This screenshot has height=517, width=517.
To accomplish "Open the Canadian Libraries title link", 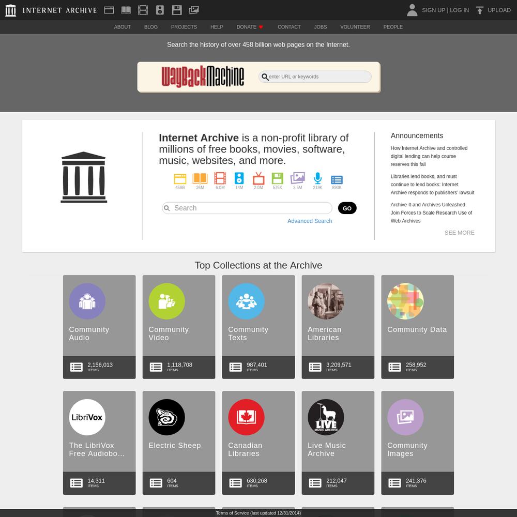I will pos(245,449).
